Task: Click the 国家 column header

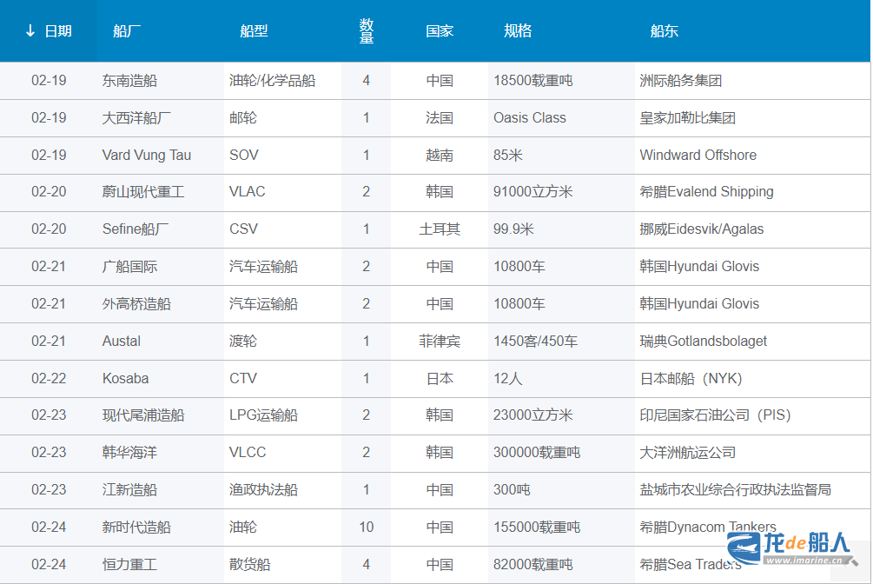Action: click(x=440, y=31)
